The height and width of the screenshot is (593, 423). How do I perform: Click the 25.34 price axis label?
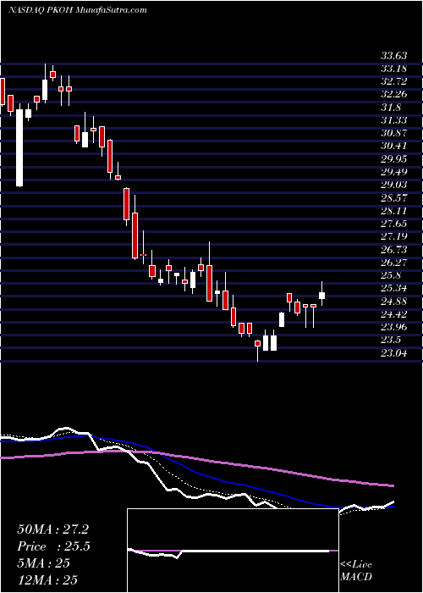click(394, 288)
